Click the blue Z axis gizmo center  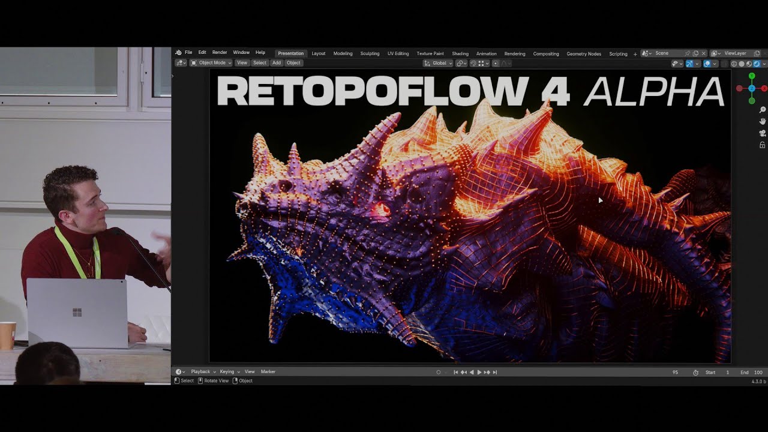pos(752,88)
